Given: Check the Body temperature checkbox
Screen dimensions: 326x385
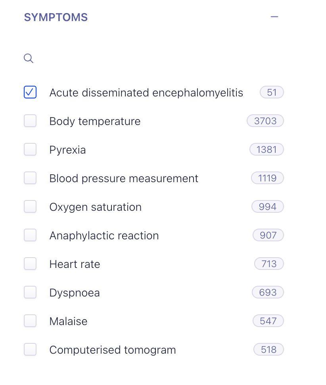Looking at the screenshot, I should [30, 121].
